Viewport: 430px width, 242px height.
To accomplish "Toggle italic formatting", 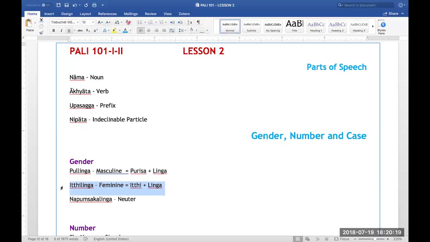I will click(61, 31).
